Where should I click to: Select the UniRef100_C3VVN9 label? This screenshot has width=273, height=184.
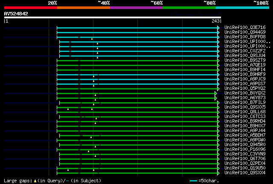245,154
